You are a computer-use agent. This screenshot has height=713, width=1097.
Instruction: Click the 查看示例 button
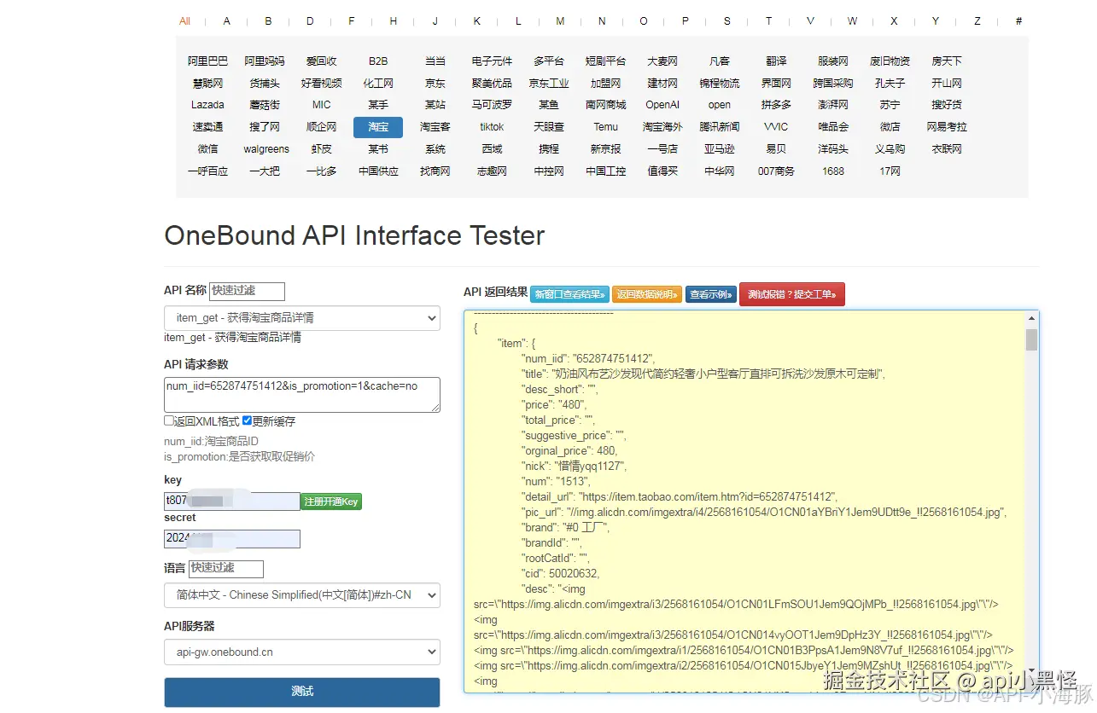pyautogui.click(x=710, y=294)
